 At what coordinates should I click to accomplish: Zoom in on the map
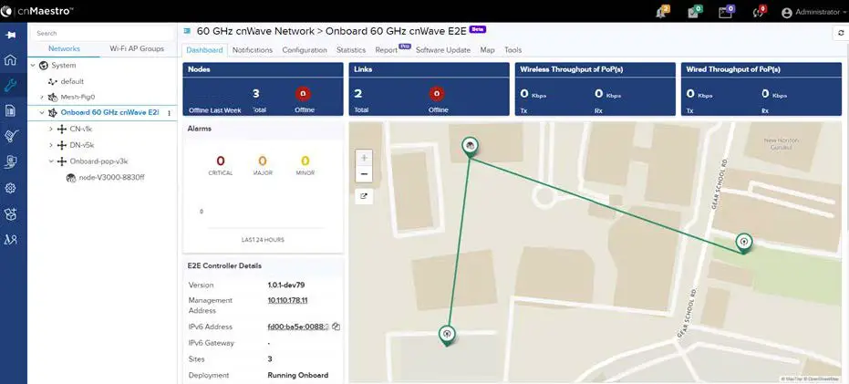pyautogui.click(x=364, y=158)
